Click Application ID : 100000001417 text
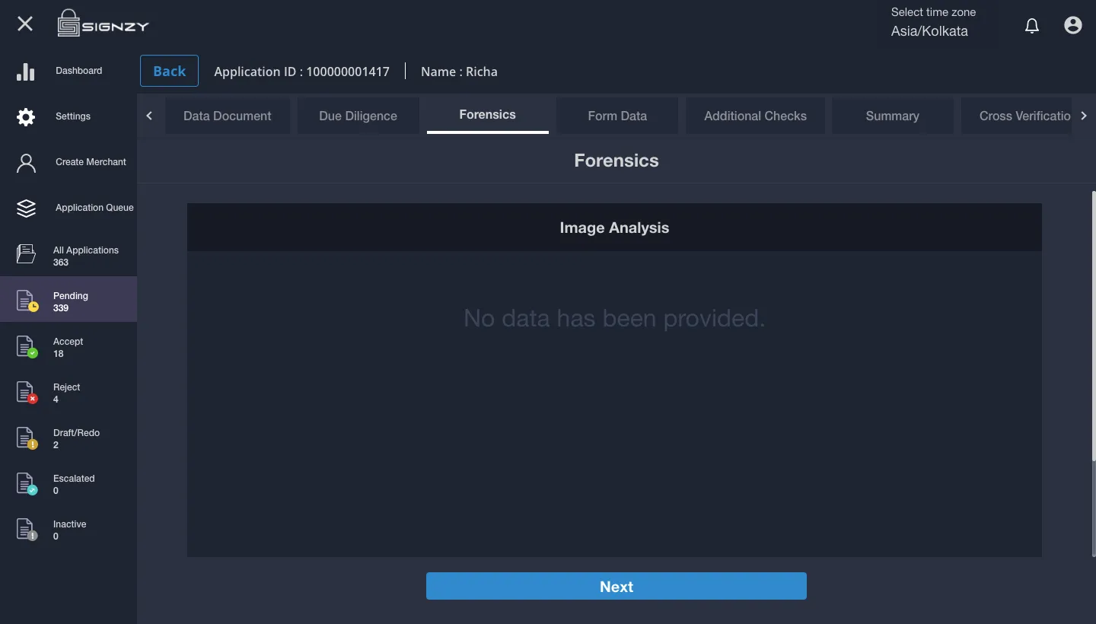 (301, 72)
